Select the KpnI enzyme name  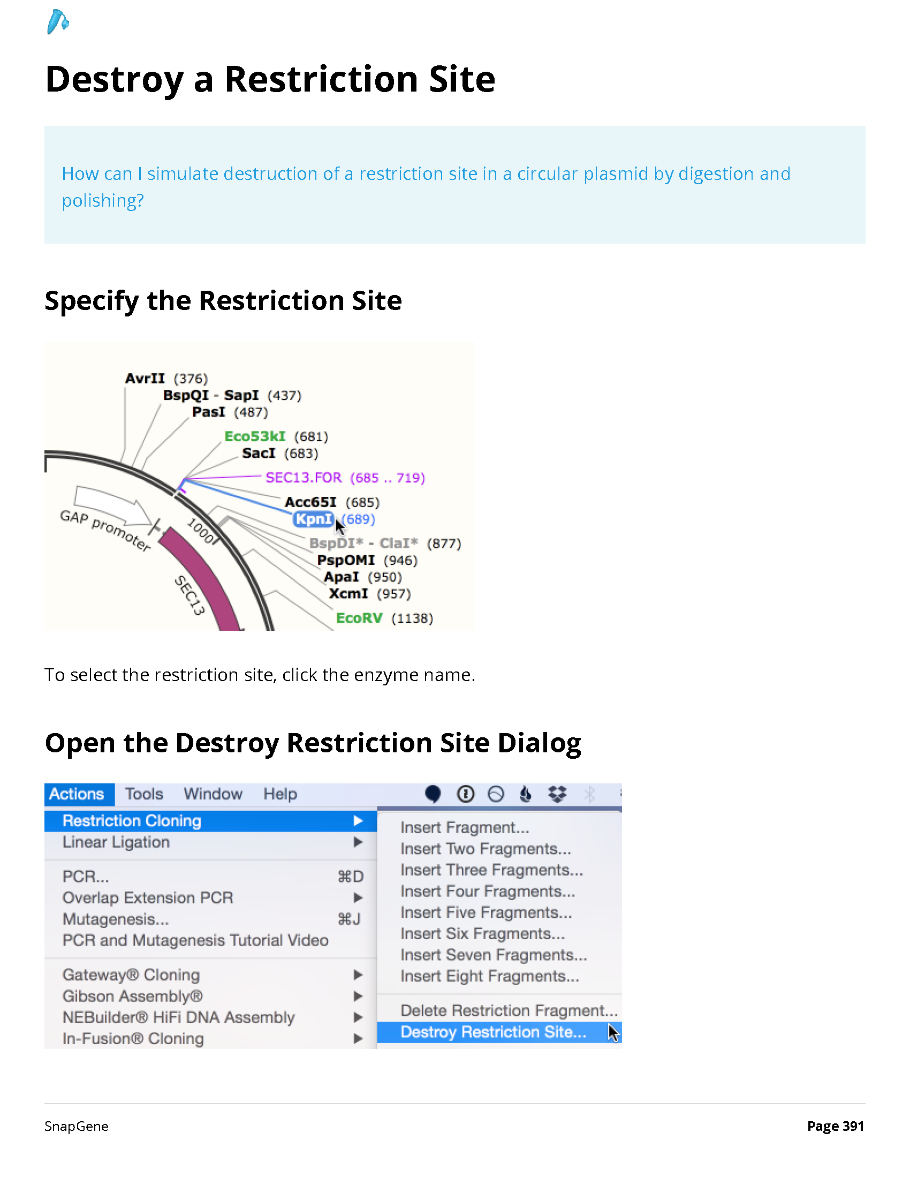(314, 519)
